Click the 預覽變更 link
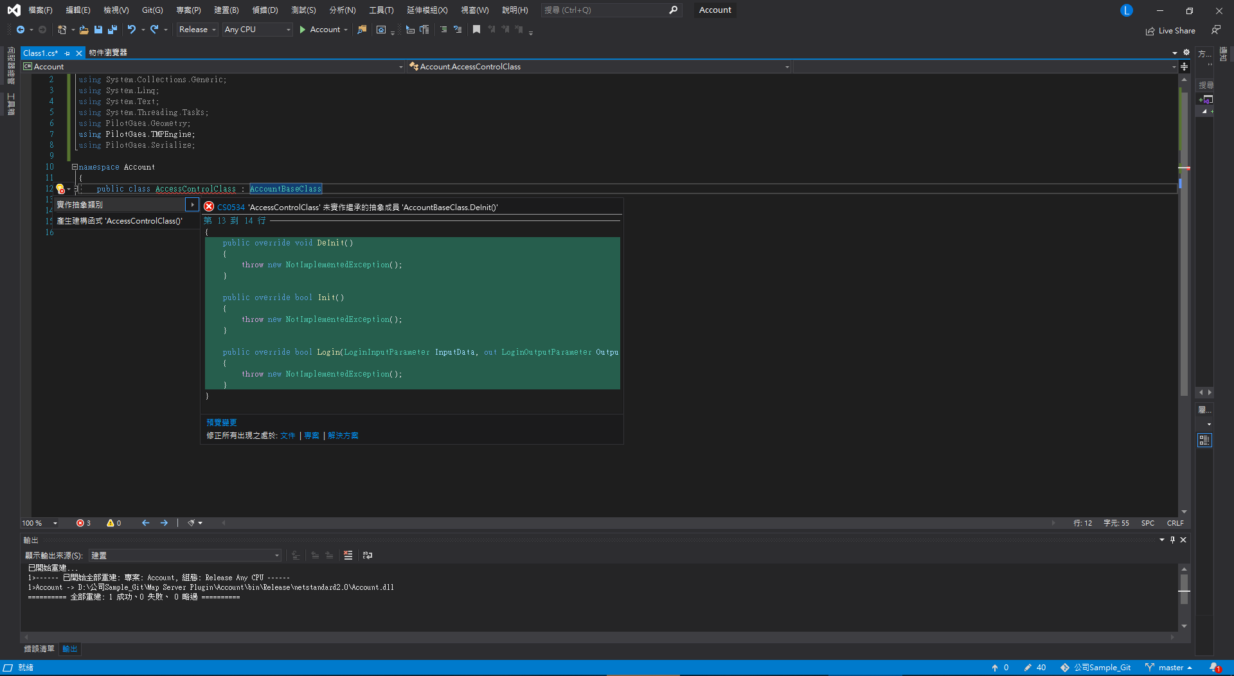The width and height of the screenshot is (1234, 676). 222,422
